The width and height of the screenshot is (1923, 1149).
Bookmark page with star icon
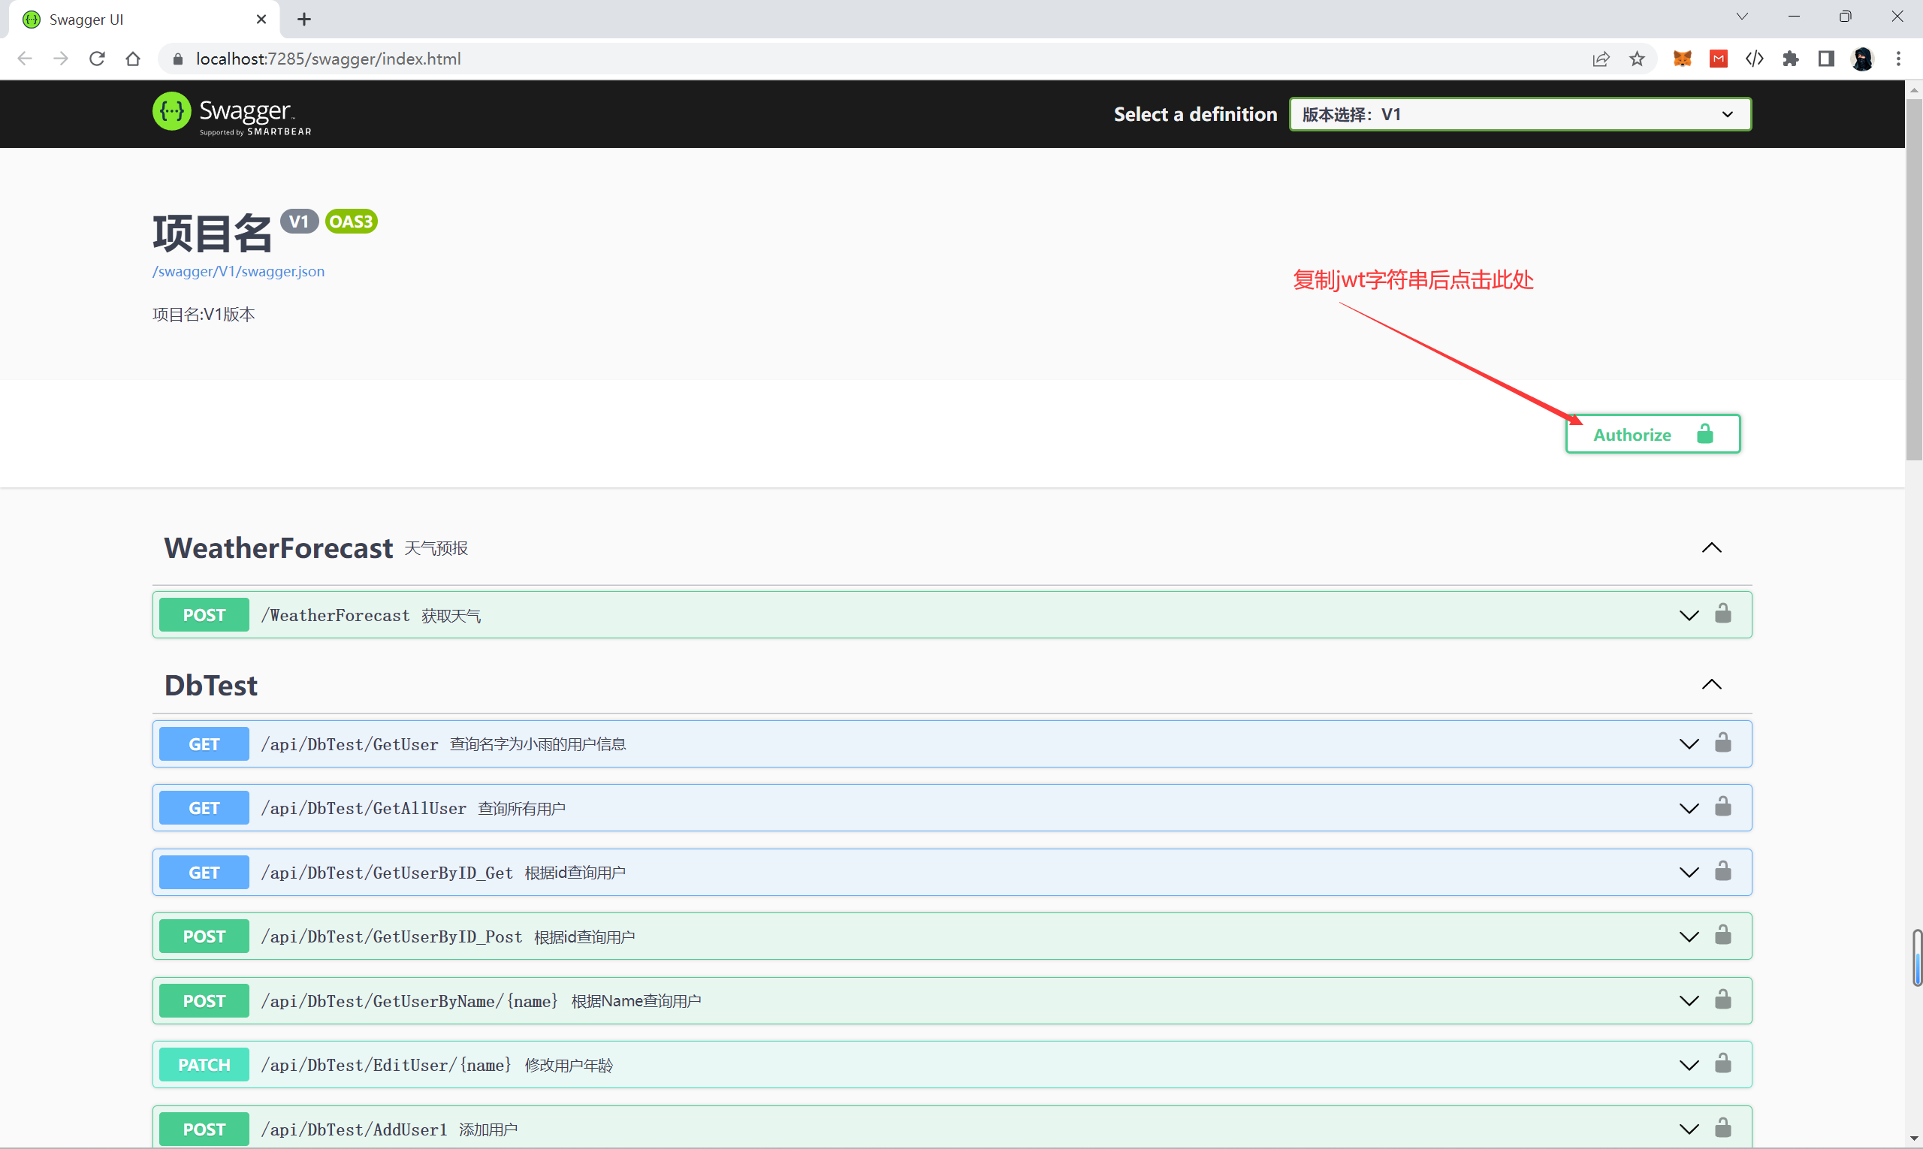coord(1637,59)
